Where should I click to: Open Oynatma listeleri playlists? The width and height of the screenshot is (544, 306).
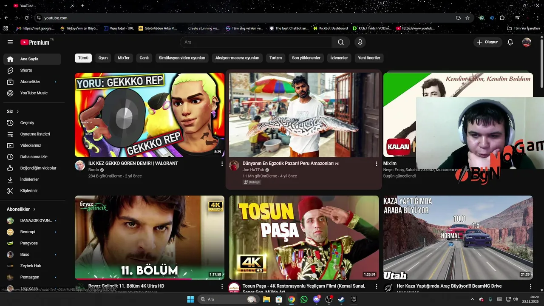[x=32, y=134]
